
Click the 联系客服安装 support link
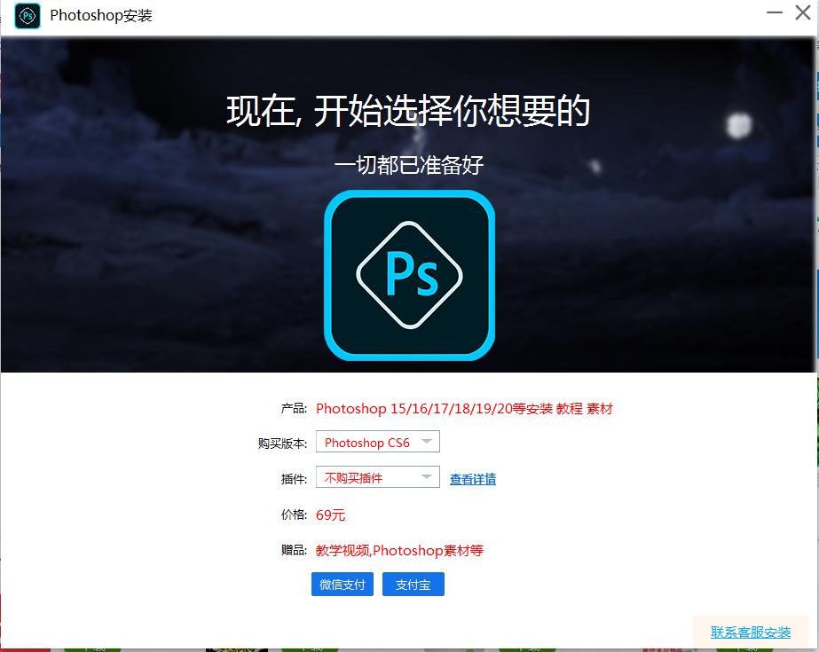click(x=750, y=632)
